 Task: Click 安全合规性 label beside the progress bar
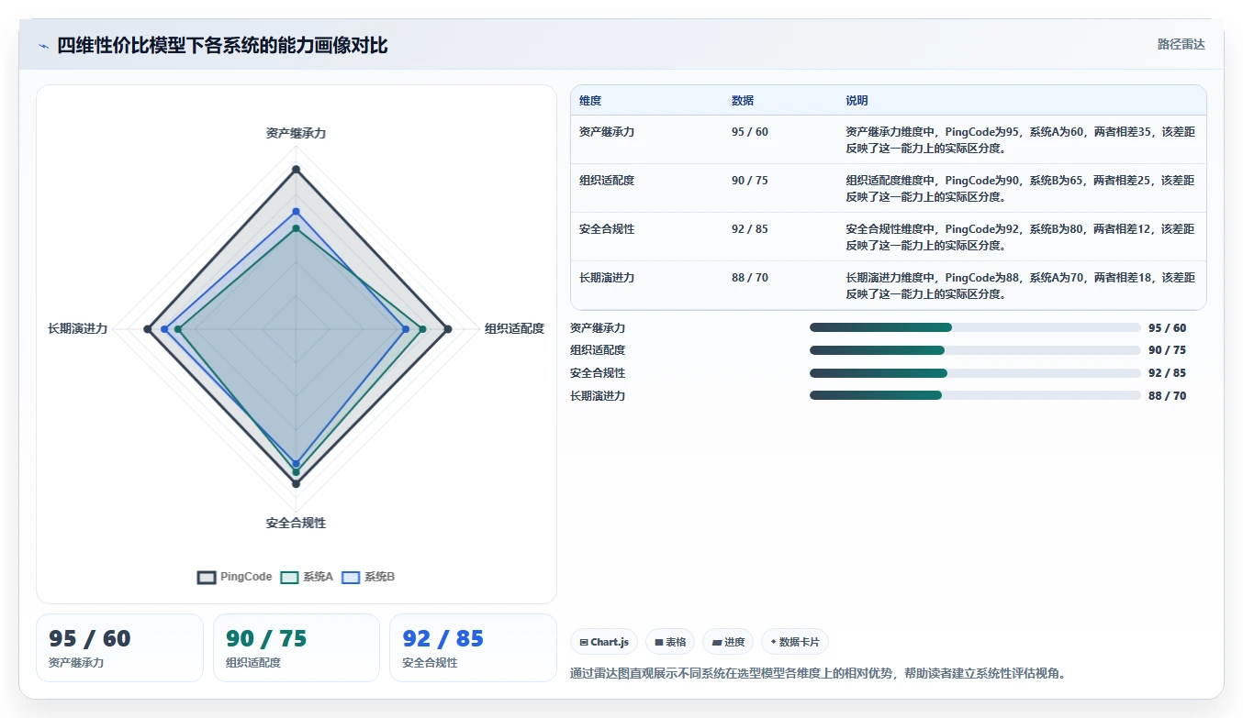[x=598, y=373]
